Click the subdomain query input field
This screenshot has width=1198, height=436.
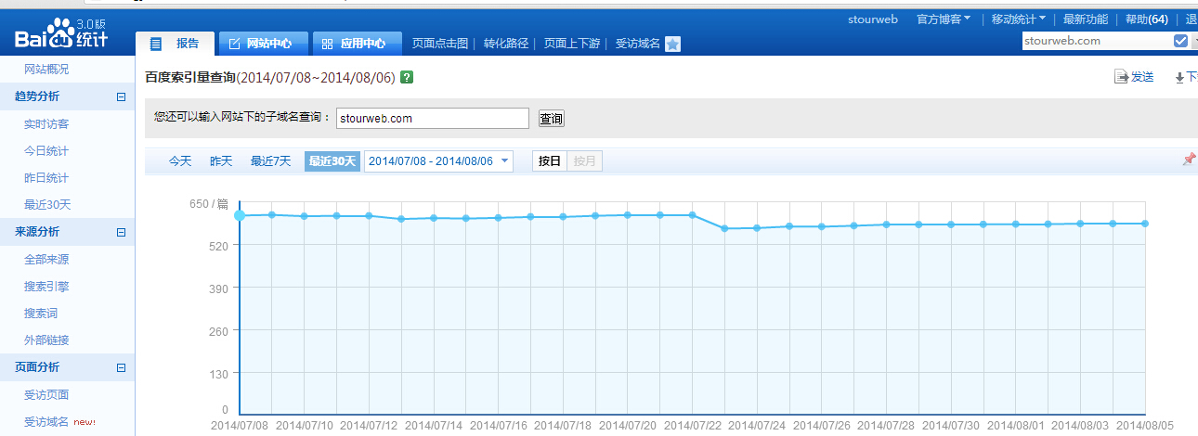click(x=432, y=119)
